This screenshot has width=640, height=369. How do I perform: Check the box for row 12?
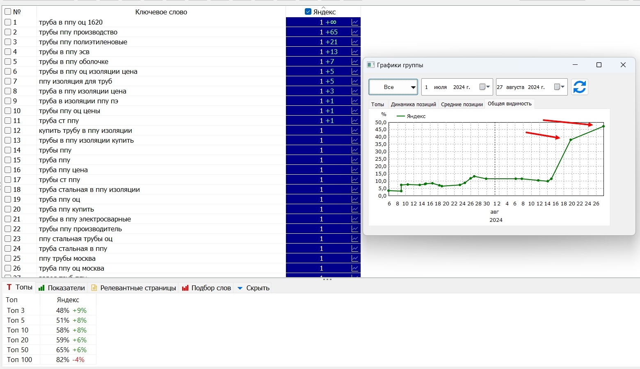(8, 130)
